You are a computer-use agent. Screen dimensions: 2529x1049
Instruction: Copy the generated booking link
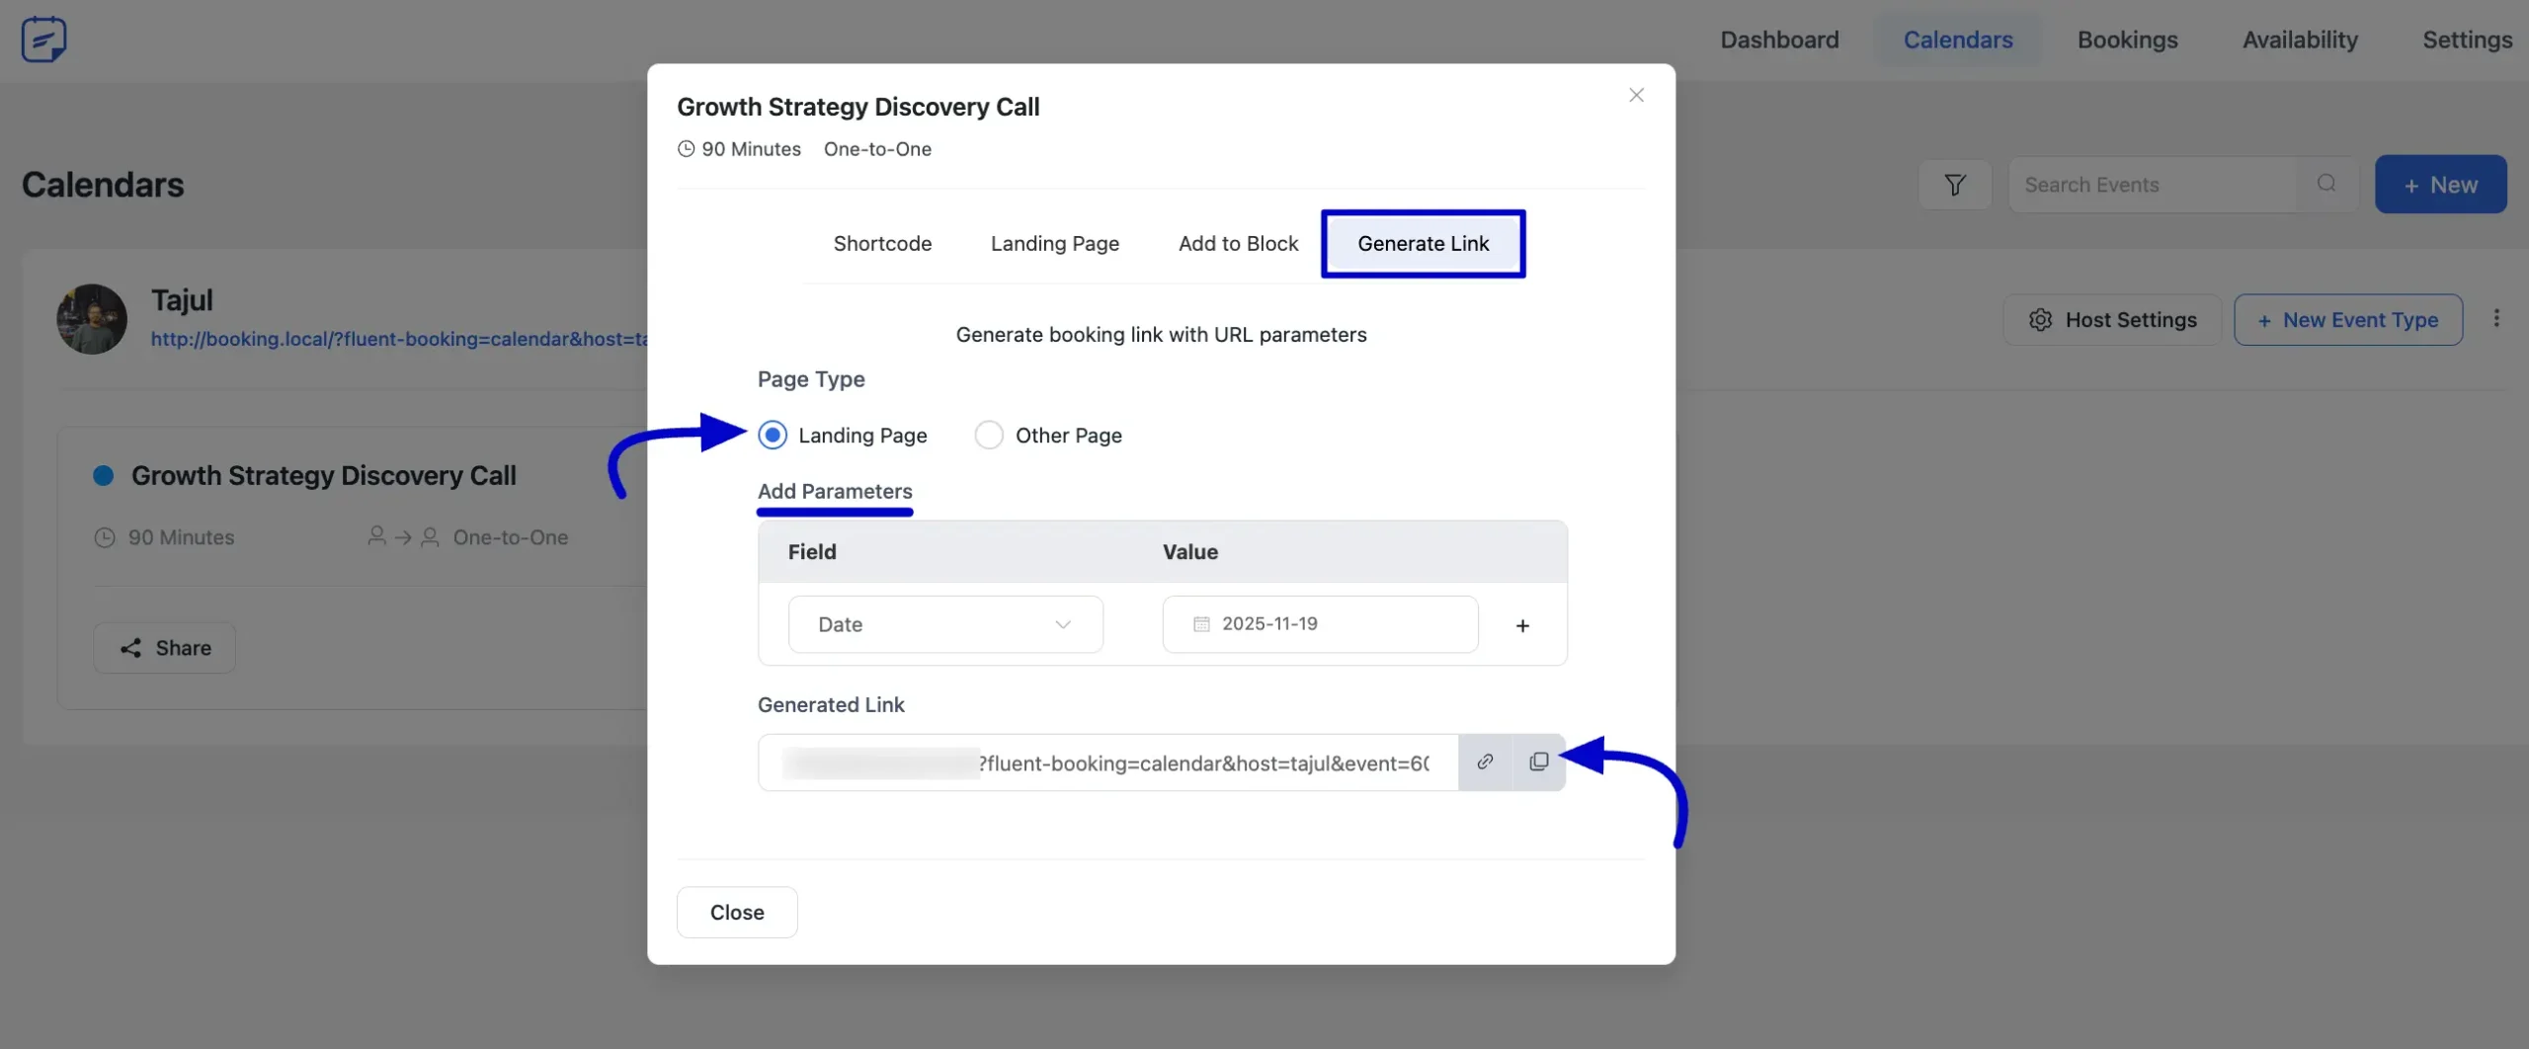coord(1538,762)
